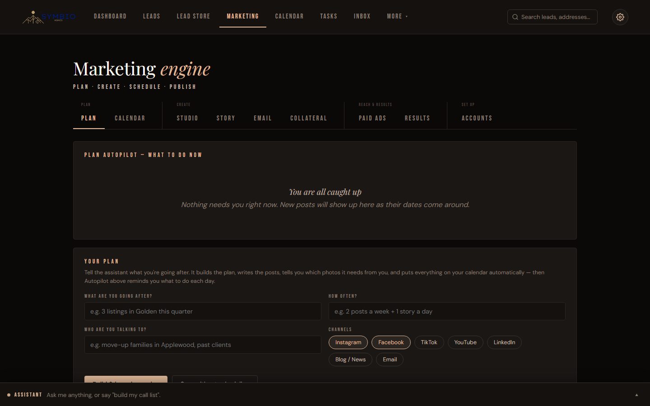650x406 pixels.
Task: Enable the YouTube channel chip
Action: point(465,342)
